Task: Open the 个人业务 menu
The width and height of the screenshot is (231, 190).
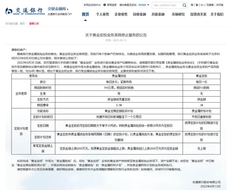Action: pyautogui.click(x=103, y=14)
